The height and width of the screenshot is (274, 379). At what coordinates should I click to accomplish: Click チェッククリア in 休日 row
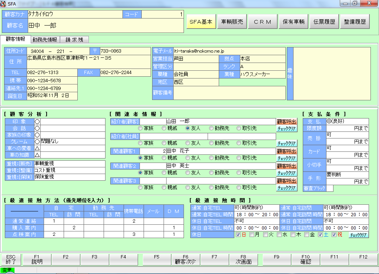point(358,235)
